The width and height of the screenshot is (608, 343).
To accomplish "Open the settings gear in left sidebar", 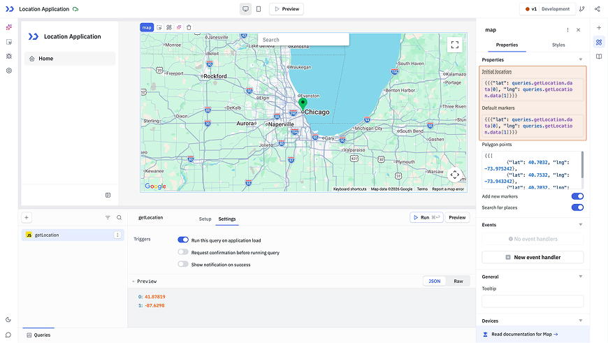I will 9,71.
